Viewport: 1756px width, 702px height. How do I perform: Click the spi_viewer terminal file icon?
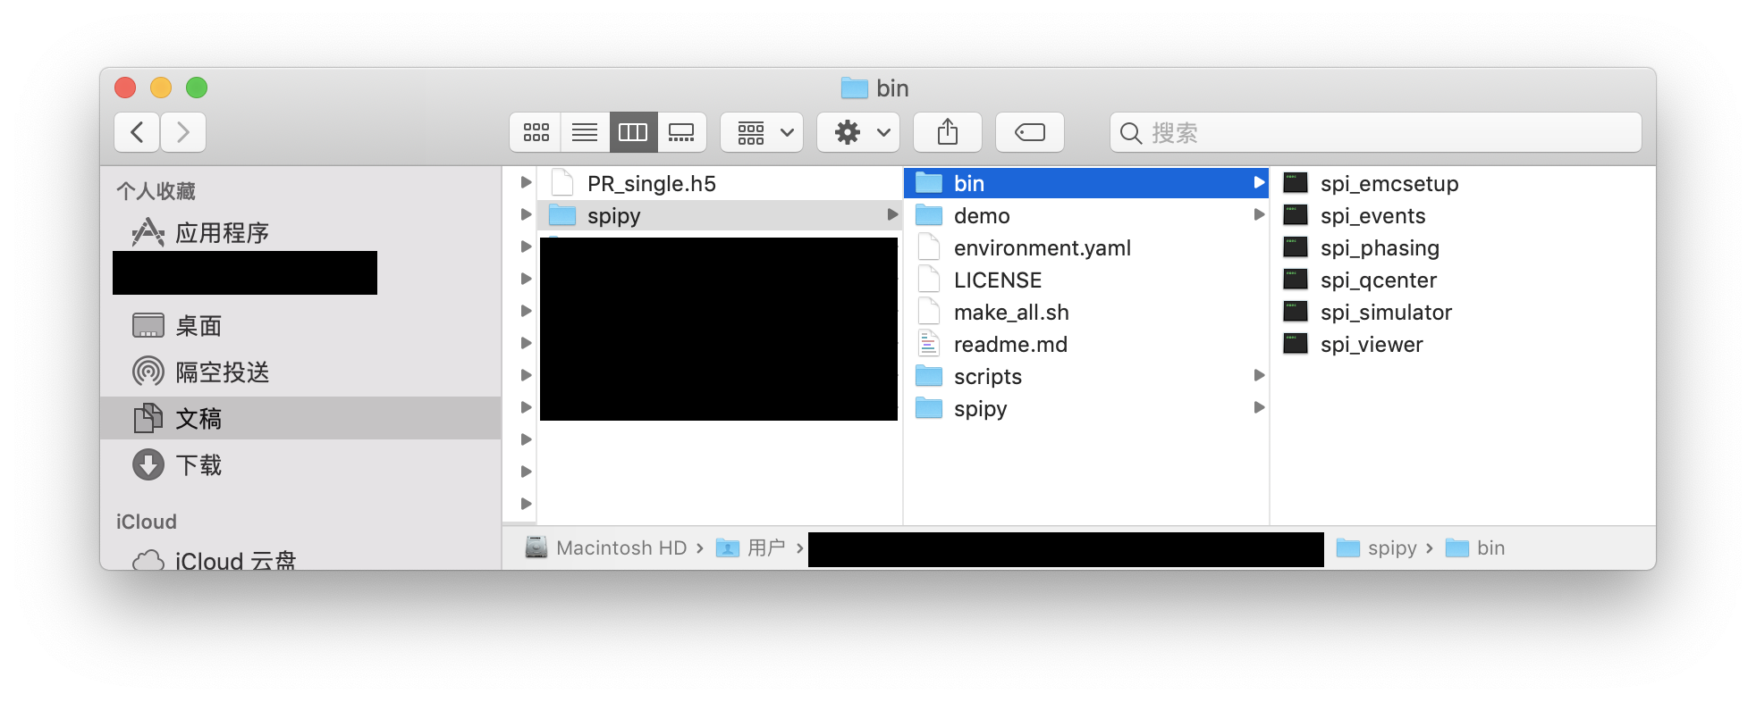(x=1296, y=344)
